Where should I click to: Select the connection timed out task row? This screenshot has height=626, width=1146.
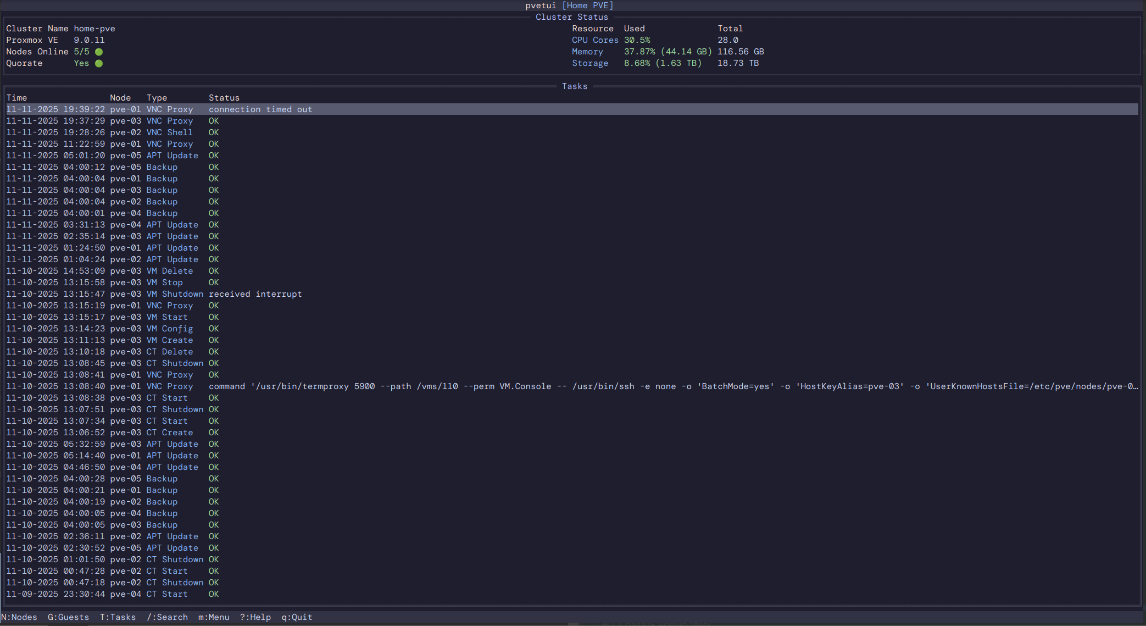pyautogui.click(x=260, y=109)
